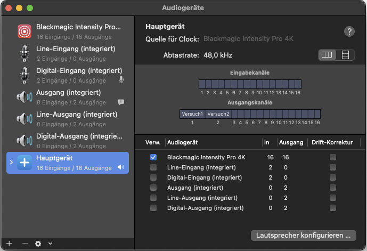Open the chevron dropdown beside the gear
Viewport: 367px width, 251px height.
pos(50,244)
